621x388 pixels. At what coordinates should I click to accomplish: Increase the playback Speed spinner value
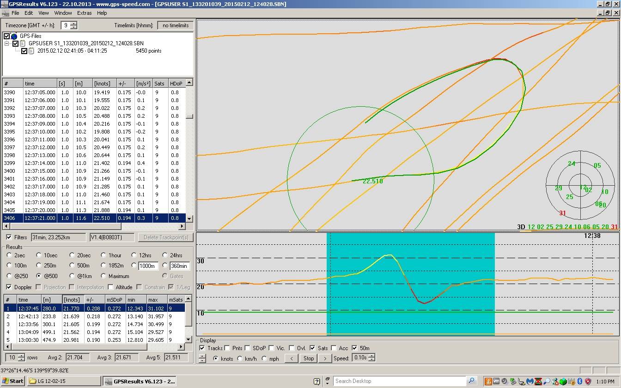pyautogui.click(x=372, y=356)
